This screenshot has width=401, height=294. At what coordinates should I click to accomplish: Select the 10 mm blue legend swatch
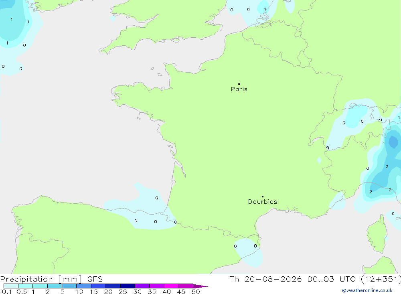tap(84, 286)
